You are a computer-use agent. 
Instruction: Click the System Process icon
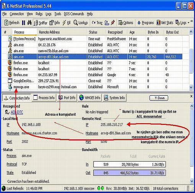10,39
